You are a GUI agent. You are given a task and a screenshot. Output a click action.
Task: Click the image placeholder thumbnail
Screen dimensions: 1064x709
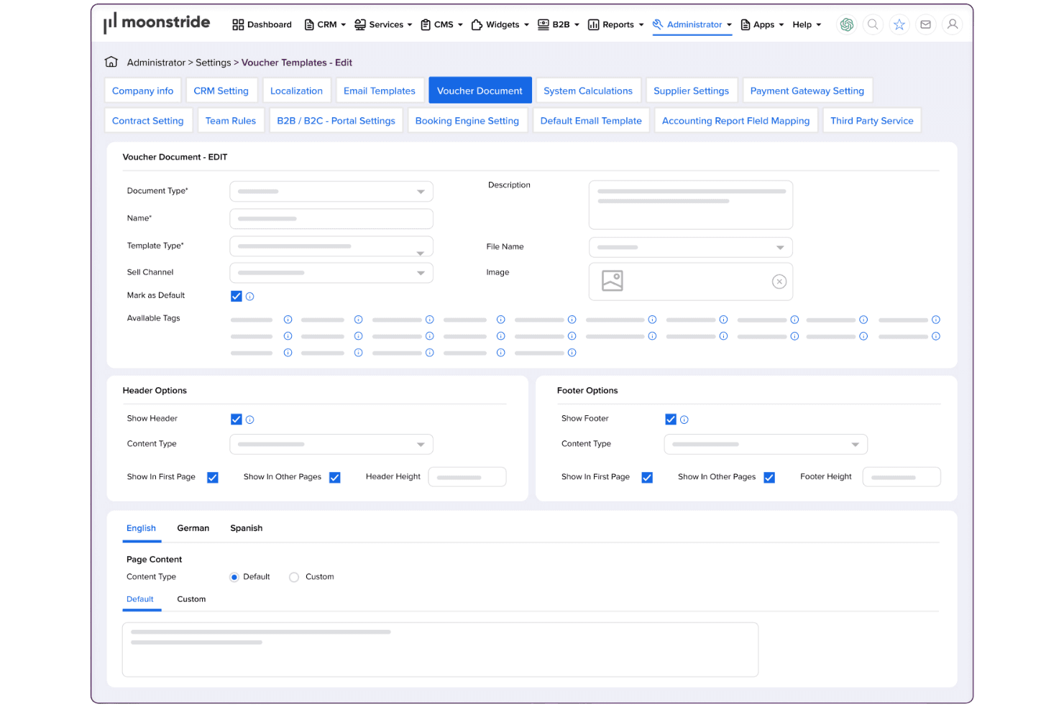coord(613,281)
